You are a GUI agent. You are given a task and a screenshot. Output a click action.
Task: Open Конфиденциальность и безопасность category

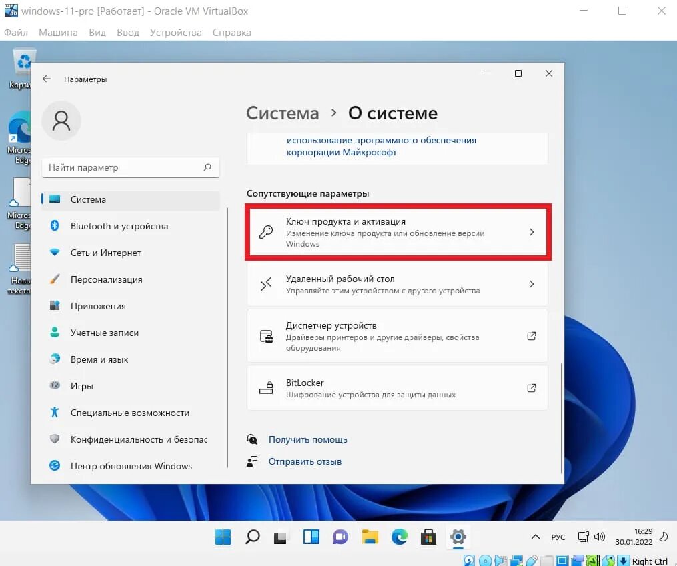pos(130,439)
